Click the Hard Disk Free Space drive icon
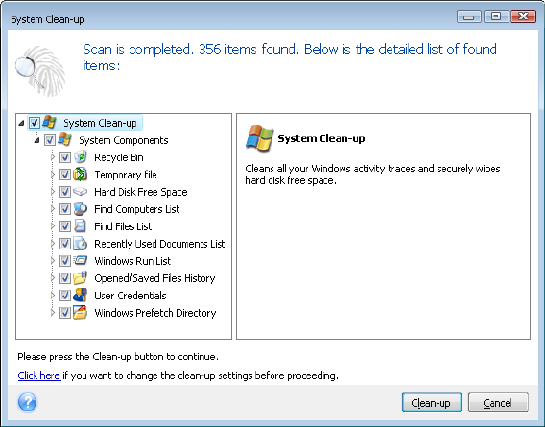Viewport: 545px width, 427px height. [x=81, y=192]
